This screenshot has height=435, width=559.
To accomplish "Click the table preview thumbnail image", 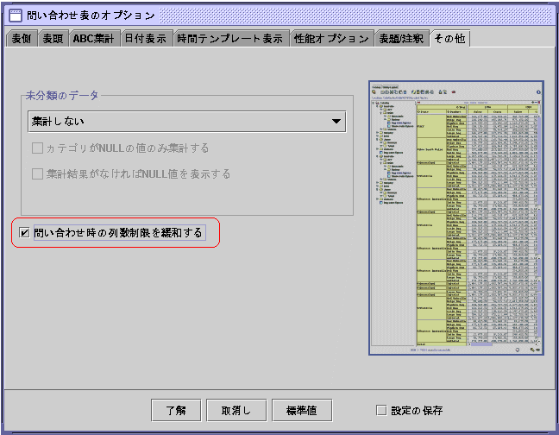I will (456, 219).
